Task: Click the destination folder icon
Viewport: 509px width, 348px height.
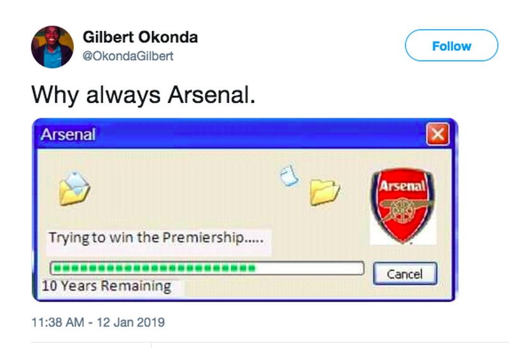Action: pyautogui.click(x=324, y=191)
